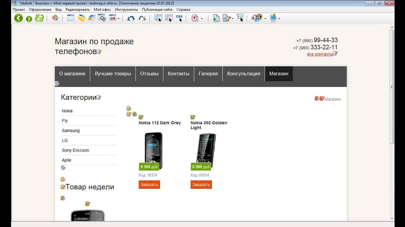
Task: Click the @A mail settings toolbar icon
Action: click(x=112, y=18)
